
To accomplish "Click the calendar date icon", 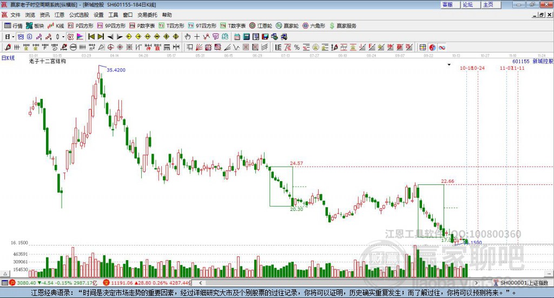I will pyautogui.click(x=237, y=37).
